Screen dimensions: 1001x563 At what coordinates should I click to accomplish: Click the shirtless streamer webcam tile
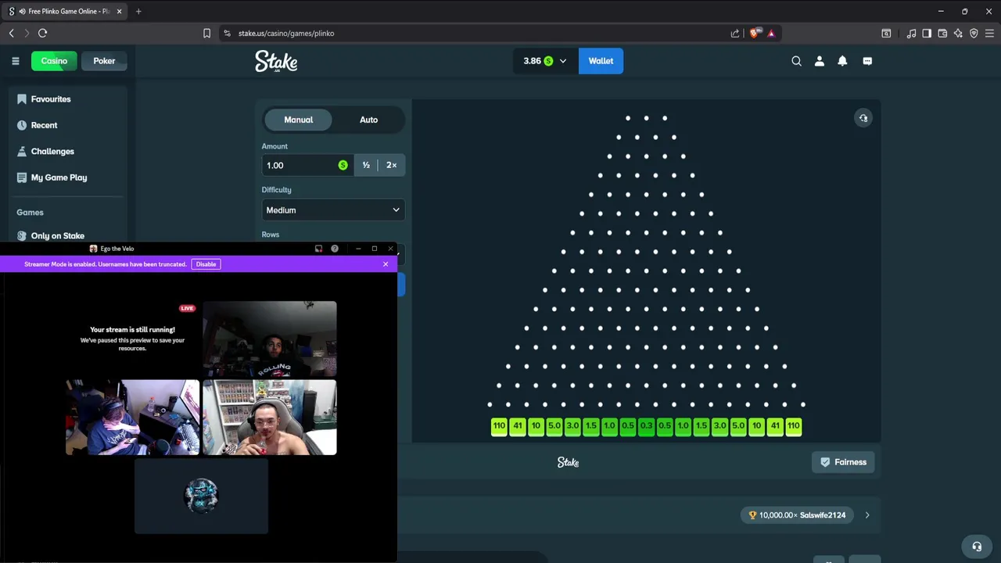pos(270,418)
